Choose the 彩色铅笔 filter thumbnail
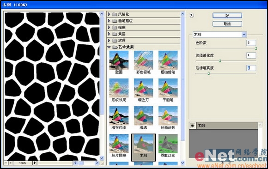The image size is (268, 169). (x=143, y=60)
